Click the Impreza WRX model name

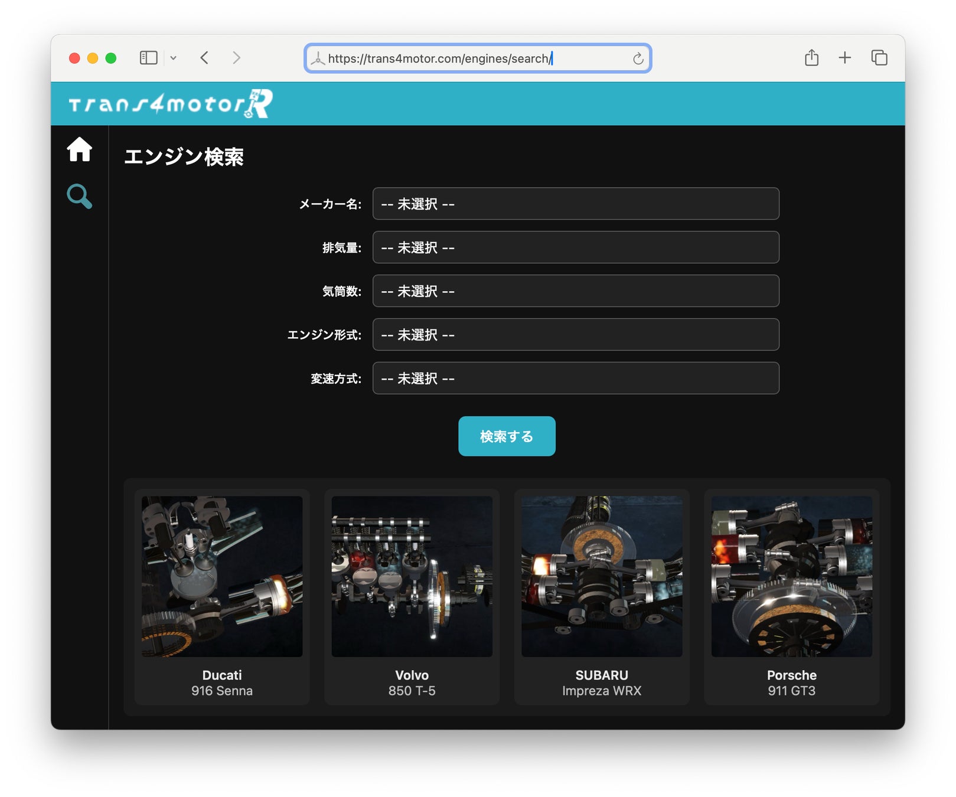point(602,691)
